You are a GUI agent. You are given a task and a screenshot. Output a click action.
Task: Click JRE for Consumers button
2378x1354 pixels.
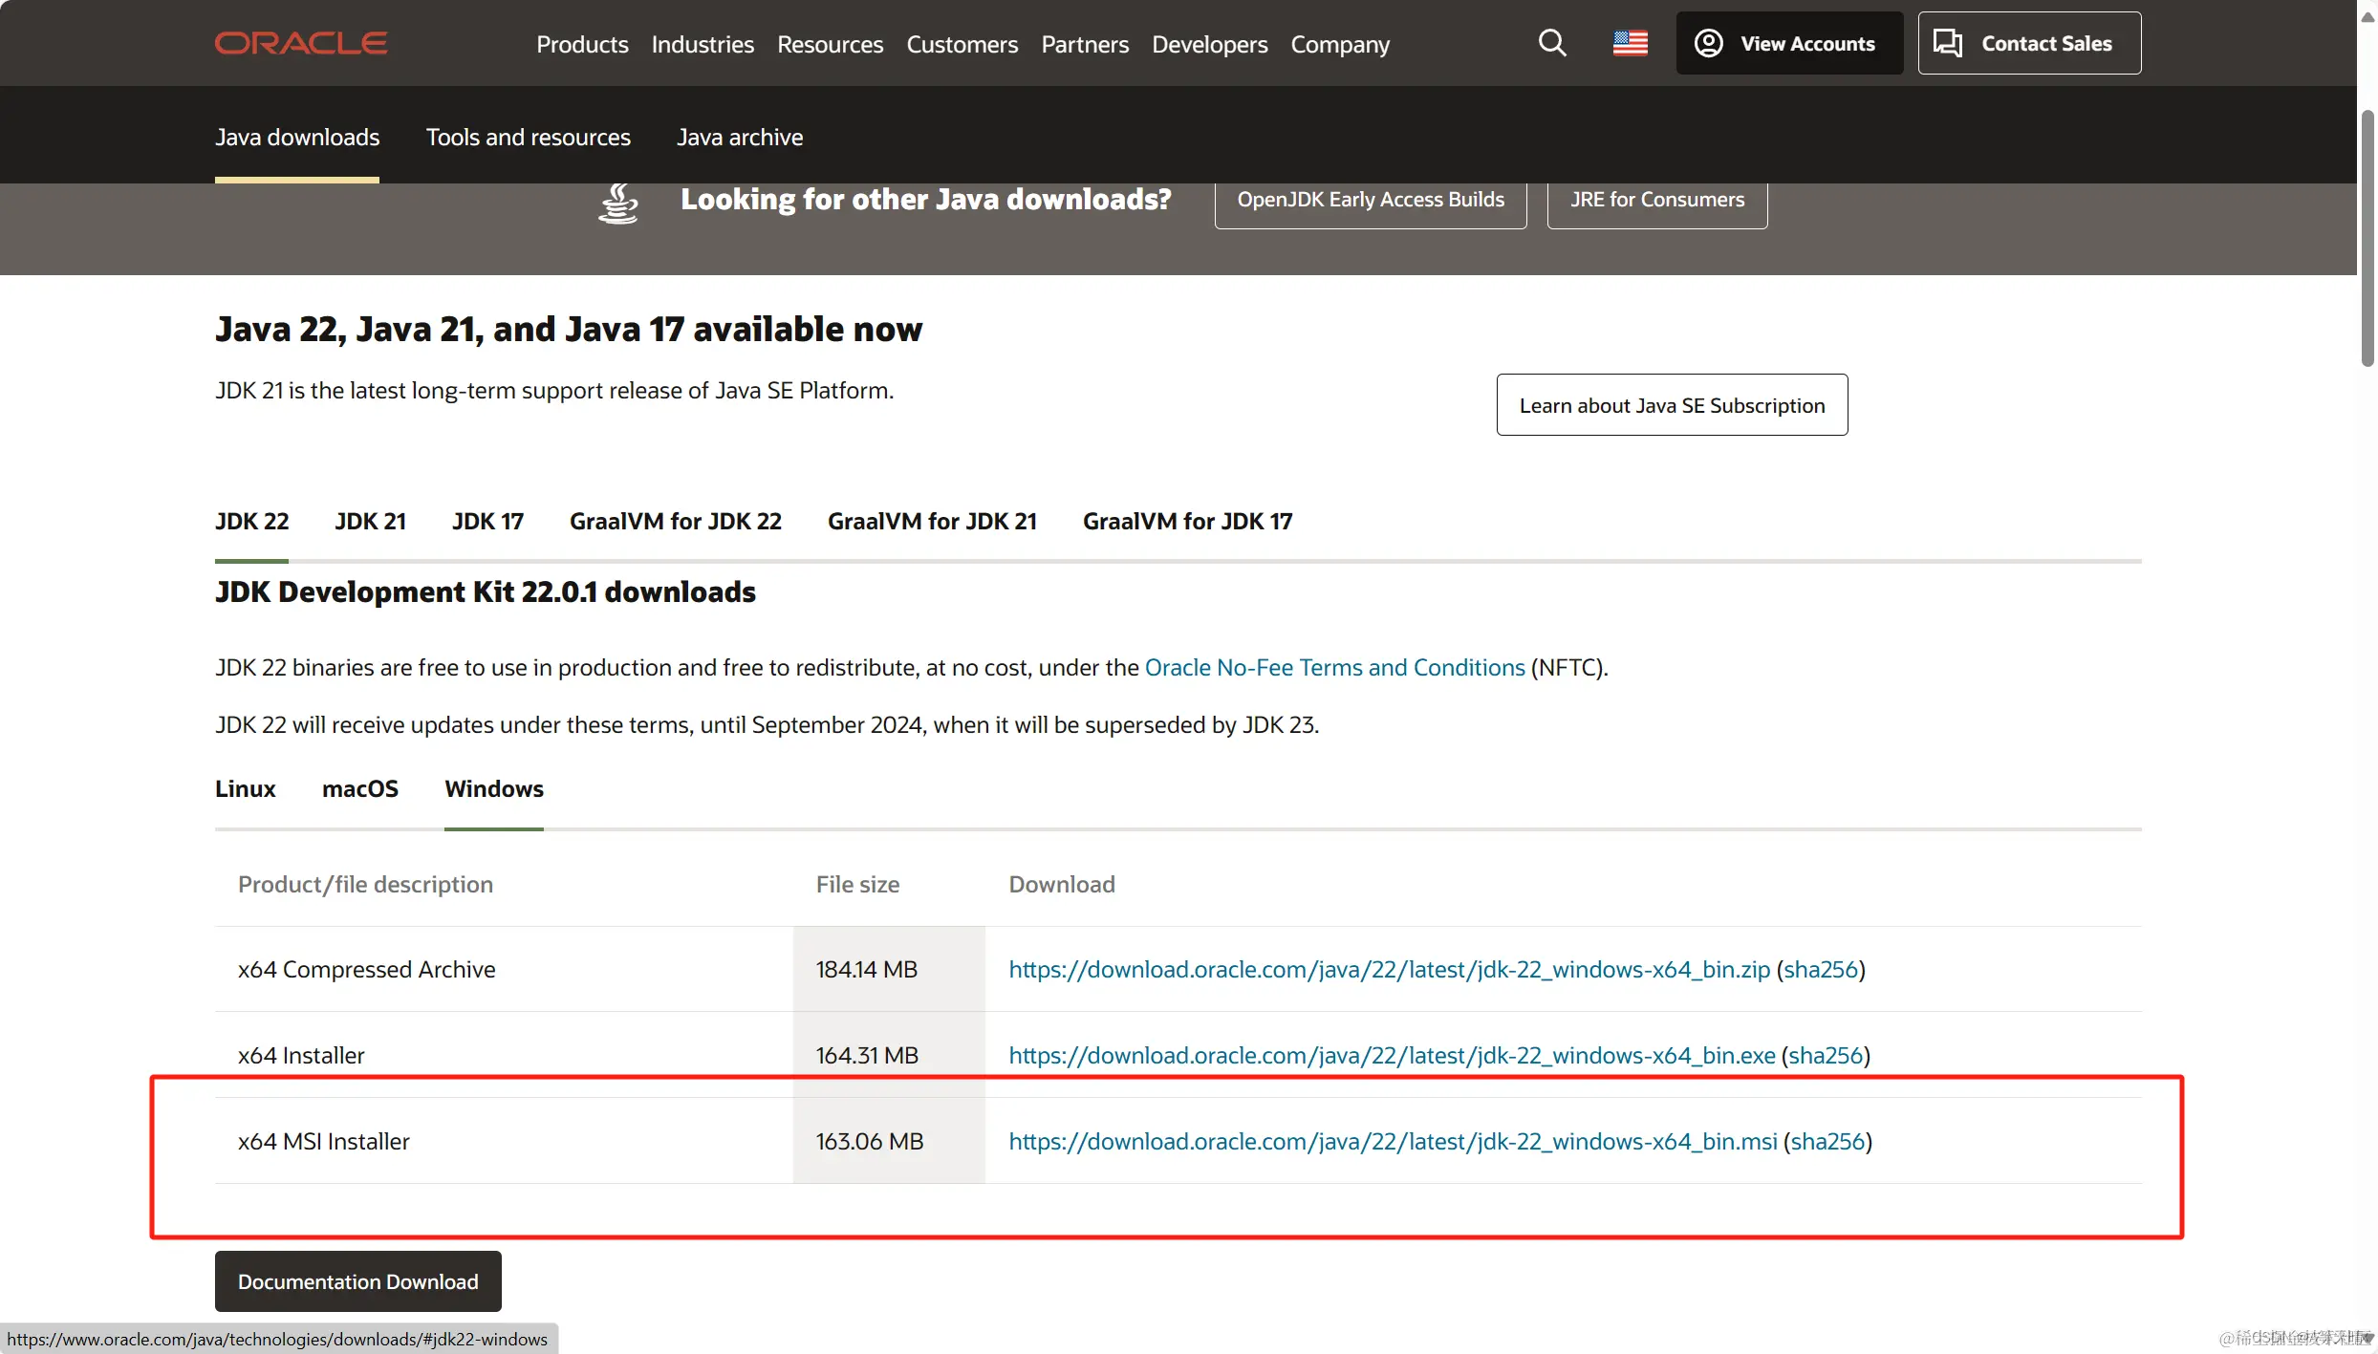1657,202
